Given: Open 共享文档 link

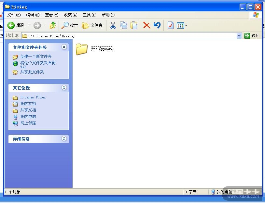Looking at the screenshot, I should [x=28, y=110].
